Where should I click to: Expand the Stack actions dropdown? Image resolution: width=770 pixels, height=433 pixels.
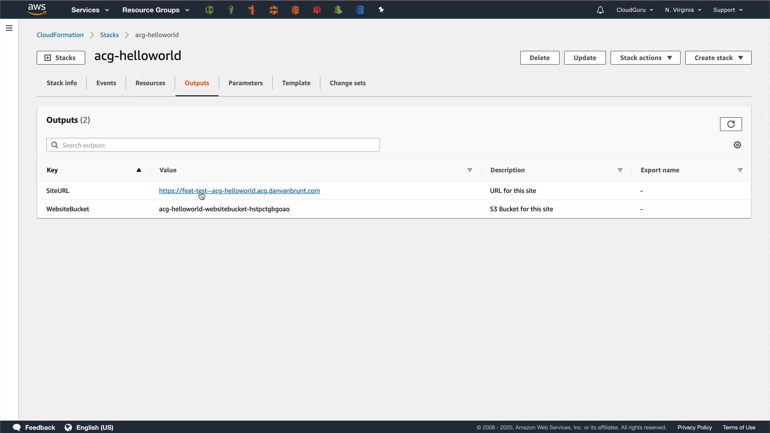click(645, 58)
